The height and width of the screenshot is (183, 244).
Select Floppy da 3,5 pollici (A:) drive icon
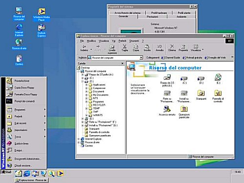coord(167,81)
